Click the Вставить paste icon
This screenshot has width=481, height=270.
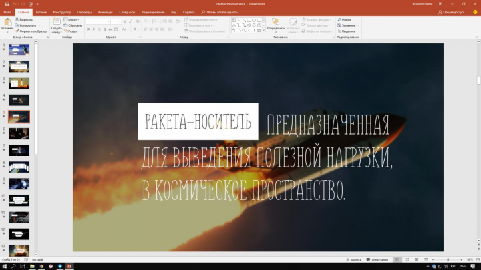click(x=7, y=23)
